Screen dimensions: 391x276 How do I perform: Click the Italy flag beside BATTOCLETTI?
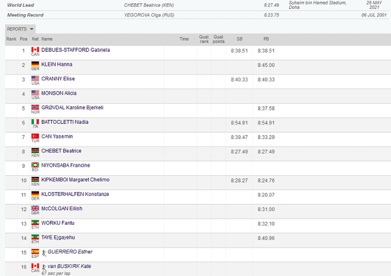tap(35, 122)
